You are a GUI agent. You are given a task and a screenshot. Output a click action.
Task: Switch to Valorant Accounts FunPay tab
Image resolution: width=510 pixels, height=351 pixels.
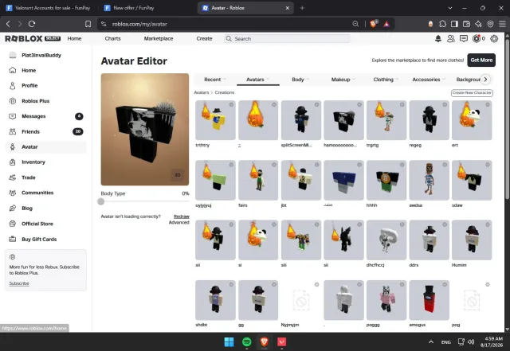pyautogui.click(x=49, y=8)
